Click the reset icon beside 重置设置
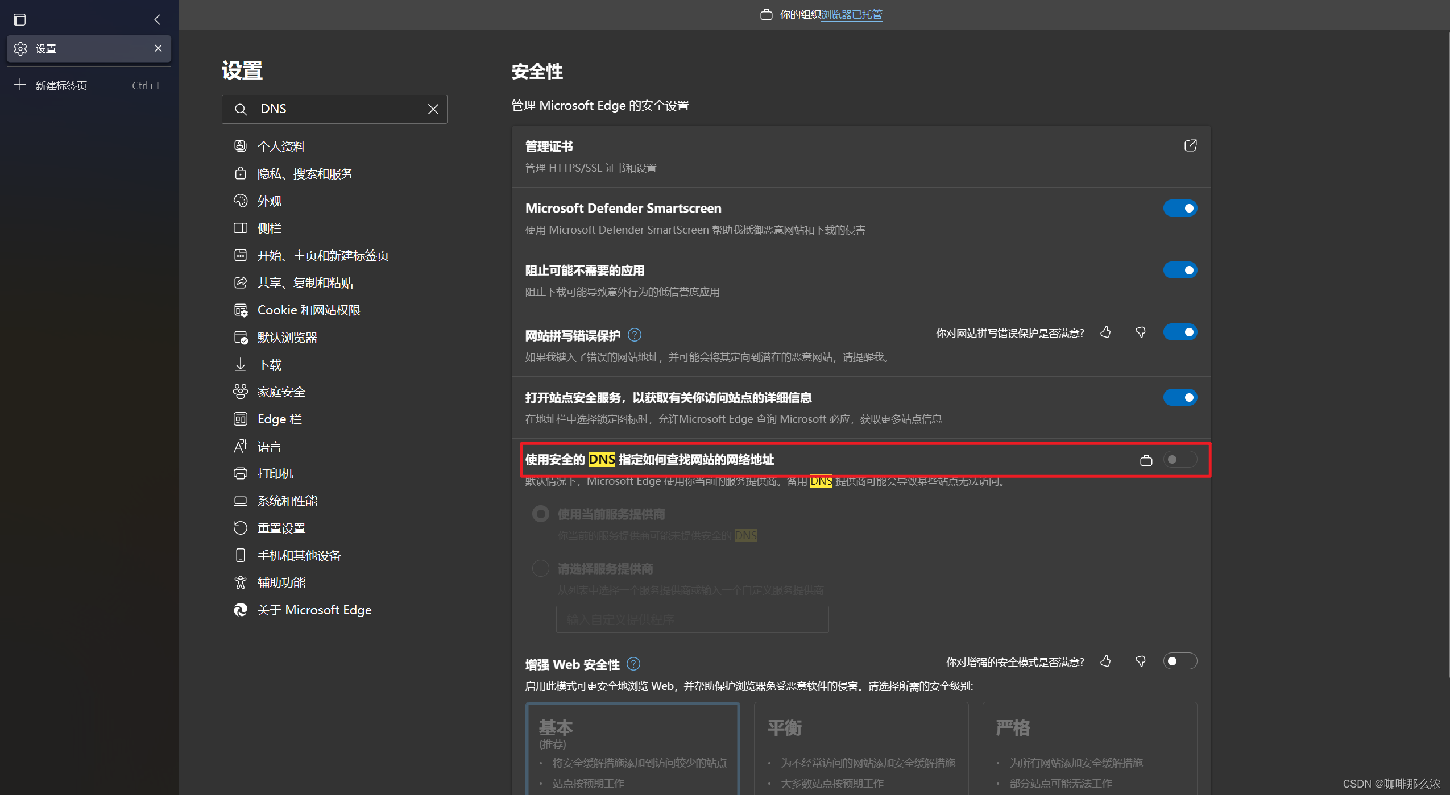1450x795 pixels. click(241, 528)
